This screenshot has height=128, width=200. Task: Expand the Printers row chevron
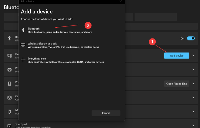(x=193, y=70)
